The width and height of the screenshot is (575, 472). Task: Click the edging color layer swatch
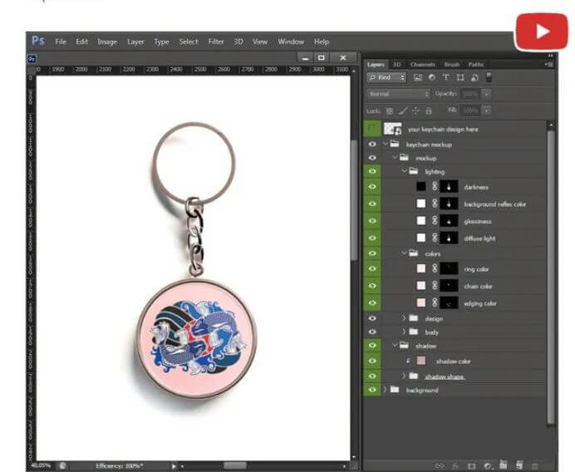(421, 302)
